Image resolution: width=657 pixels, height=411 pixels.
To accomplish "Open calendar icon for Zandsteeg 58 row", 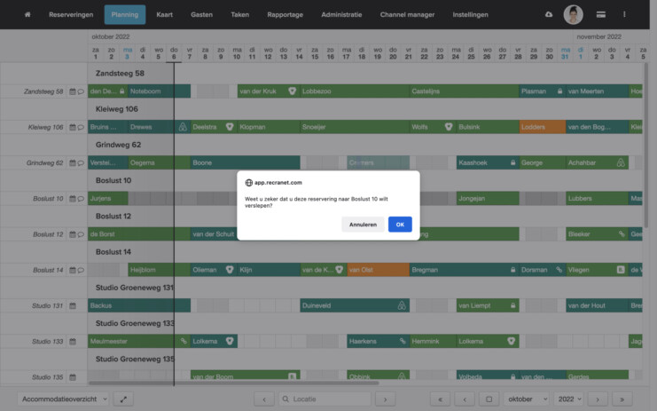I will (x=73, y=91).
